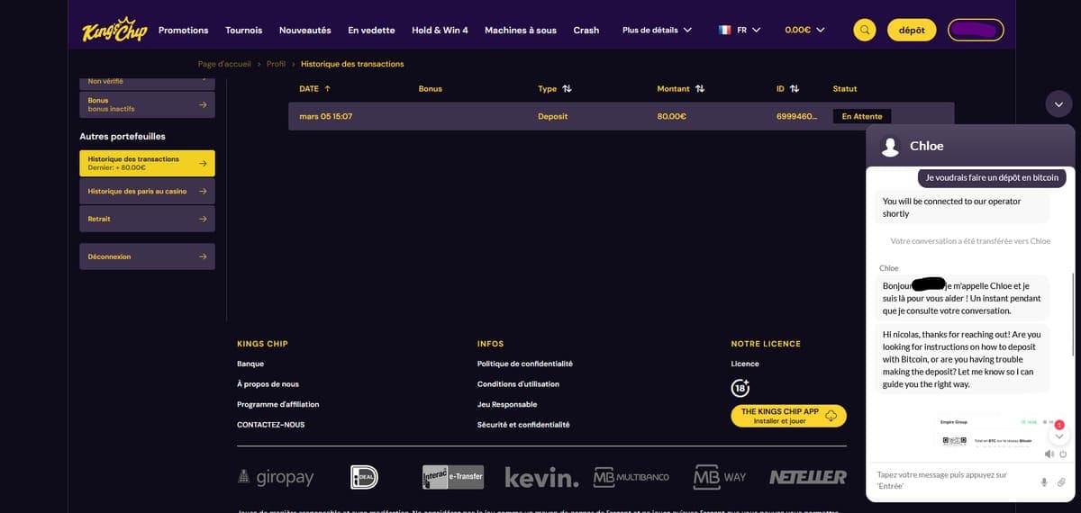Image resolution: width=1081 pixels, height=513 pixels.
Task: Mute chat sound with speaker icon
Action: (1049, 454)
